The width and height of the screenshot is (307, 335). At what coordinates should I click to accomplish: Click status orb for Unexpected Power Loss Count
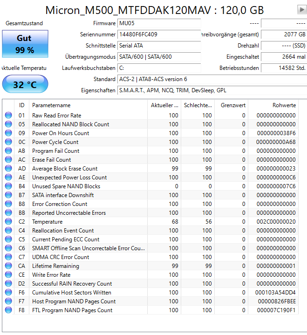click(x=8, y=177)
